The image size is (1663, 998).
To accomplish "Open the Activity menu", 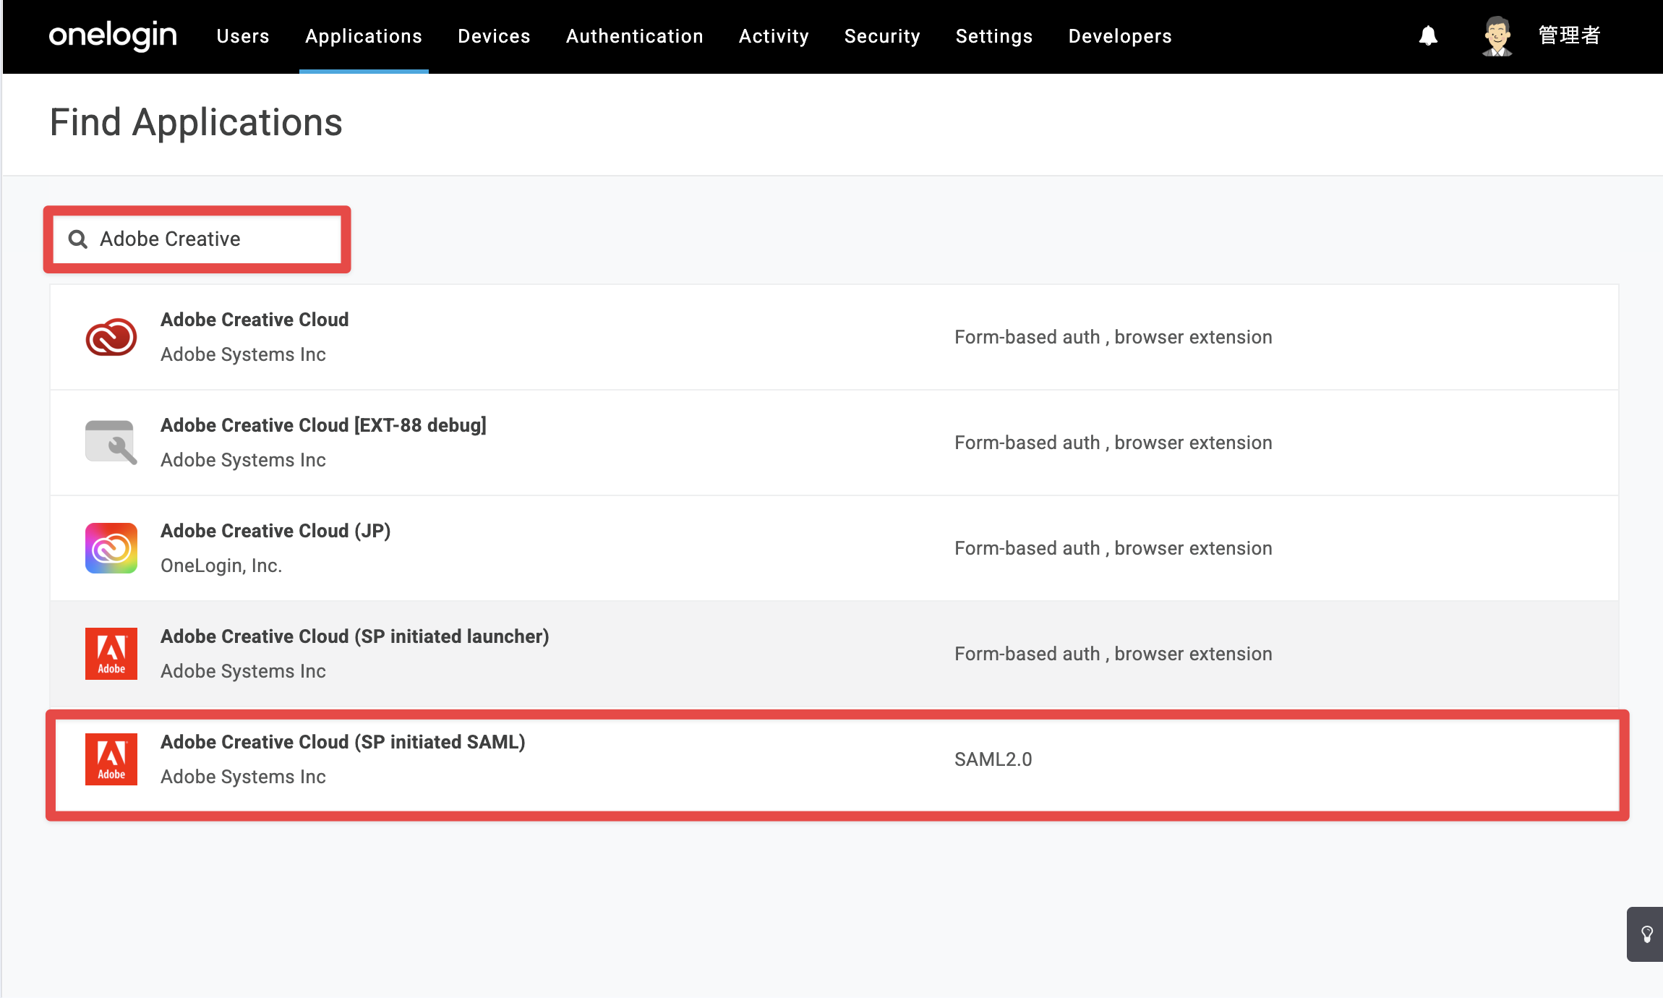I will (774, 36).
